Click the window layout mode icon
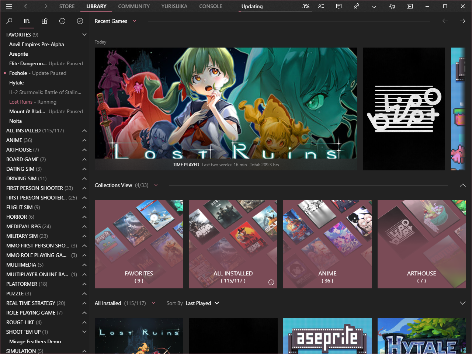The height and width of the screenshot is (354, 472). (x=410, y=6)
